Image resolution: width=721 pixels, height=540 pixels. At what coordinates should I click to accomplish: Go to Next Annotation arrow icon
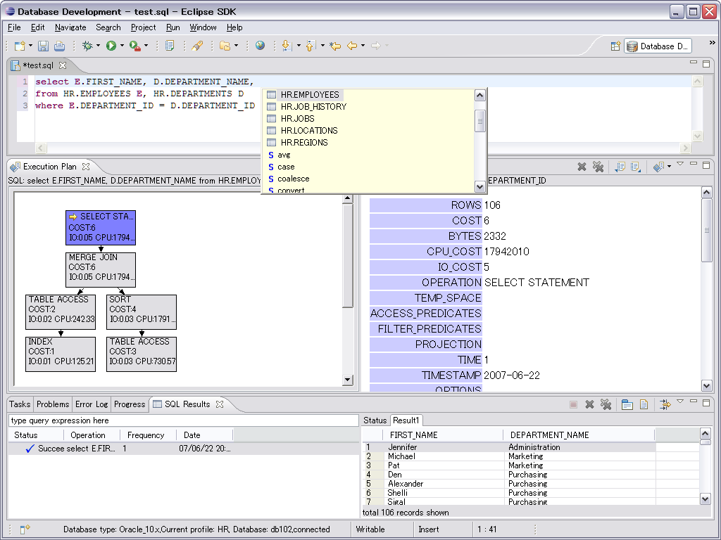pyautogui.click(x=287, y=46)
